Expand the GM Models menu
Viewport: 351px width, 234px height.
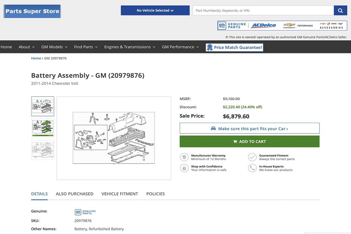[x=54, y=47]
